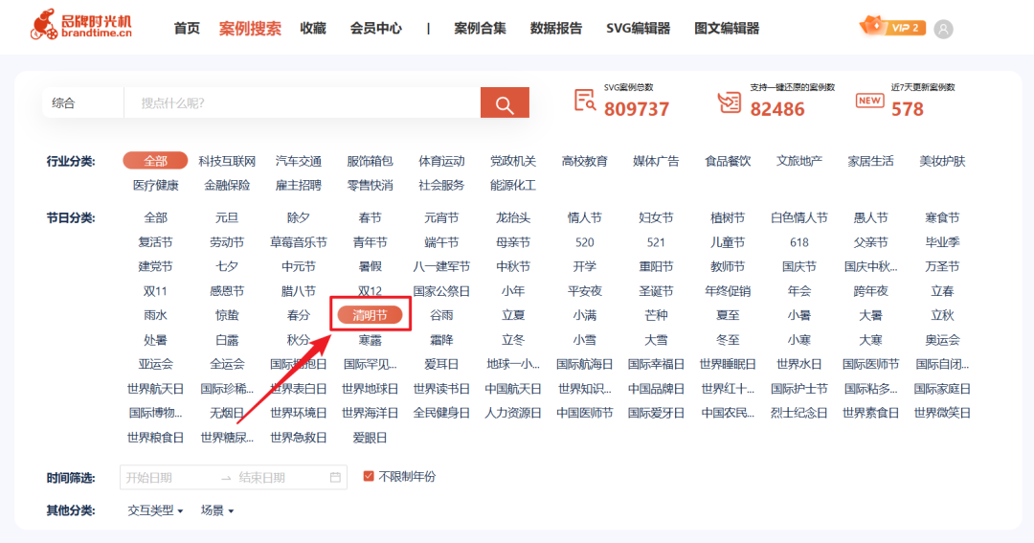The image size is (1034, 543).
Task: Select the 端午节 holiday filter
Action: tap(441, 242)
